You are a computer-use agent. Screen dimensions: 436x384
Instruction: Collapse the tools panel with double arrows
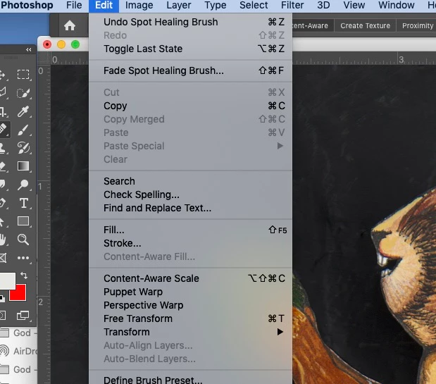29,50
